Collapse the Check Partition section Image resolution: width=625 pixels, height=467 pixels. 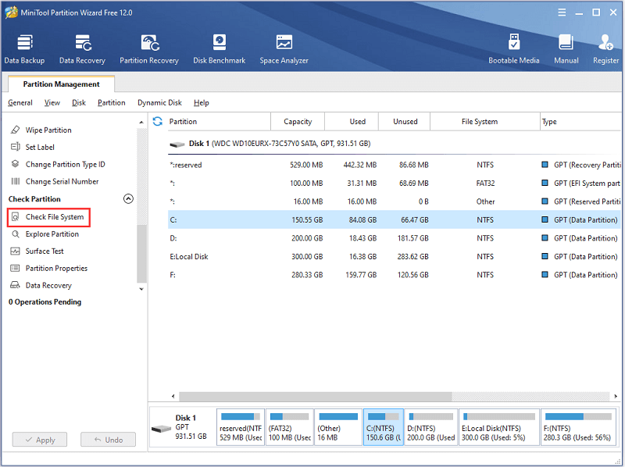[x=128, y=198]
